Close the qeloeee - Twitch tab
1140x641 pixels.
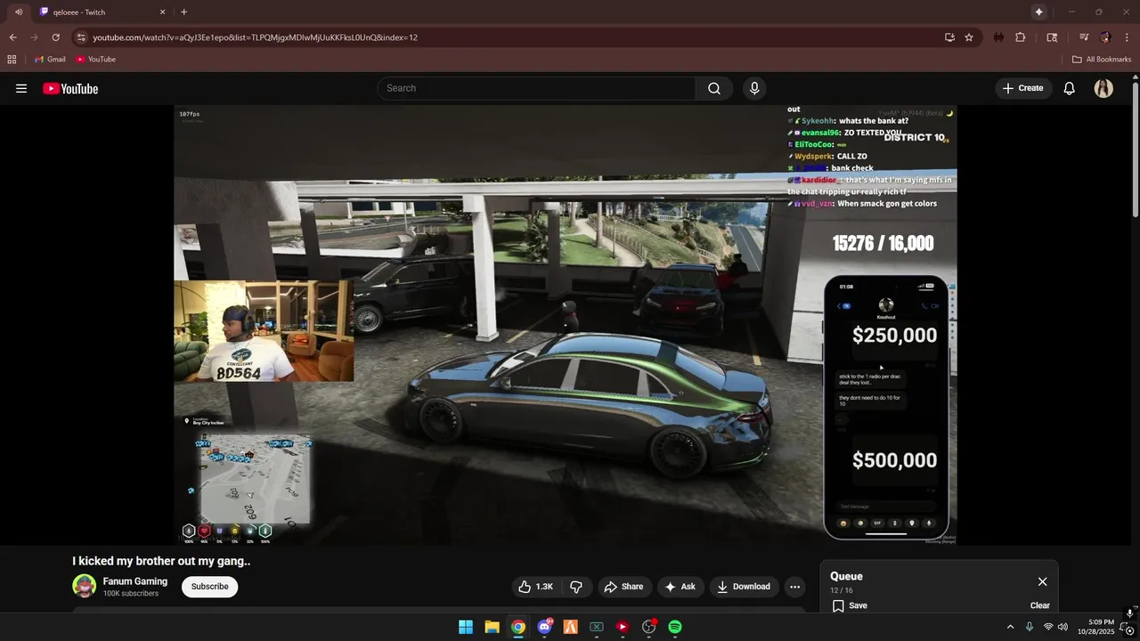click(162, 12)
